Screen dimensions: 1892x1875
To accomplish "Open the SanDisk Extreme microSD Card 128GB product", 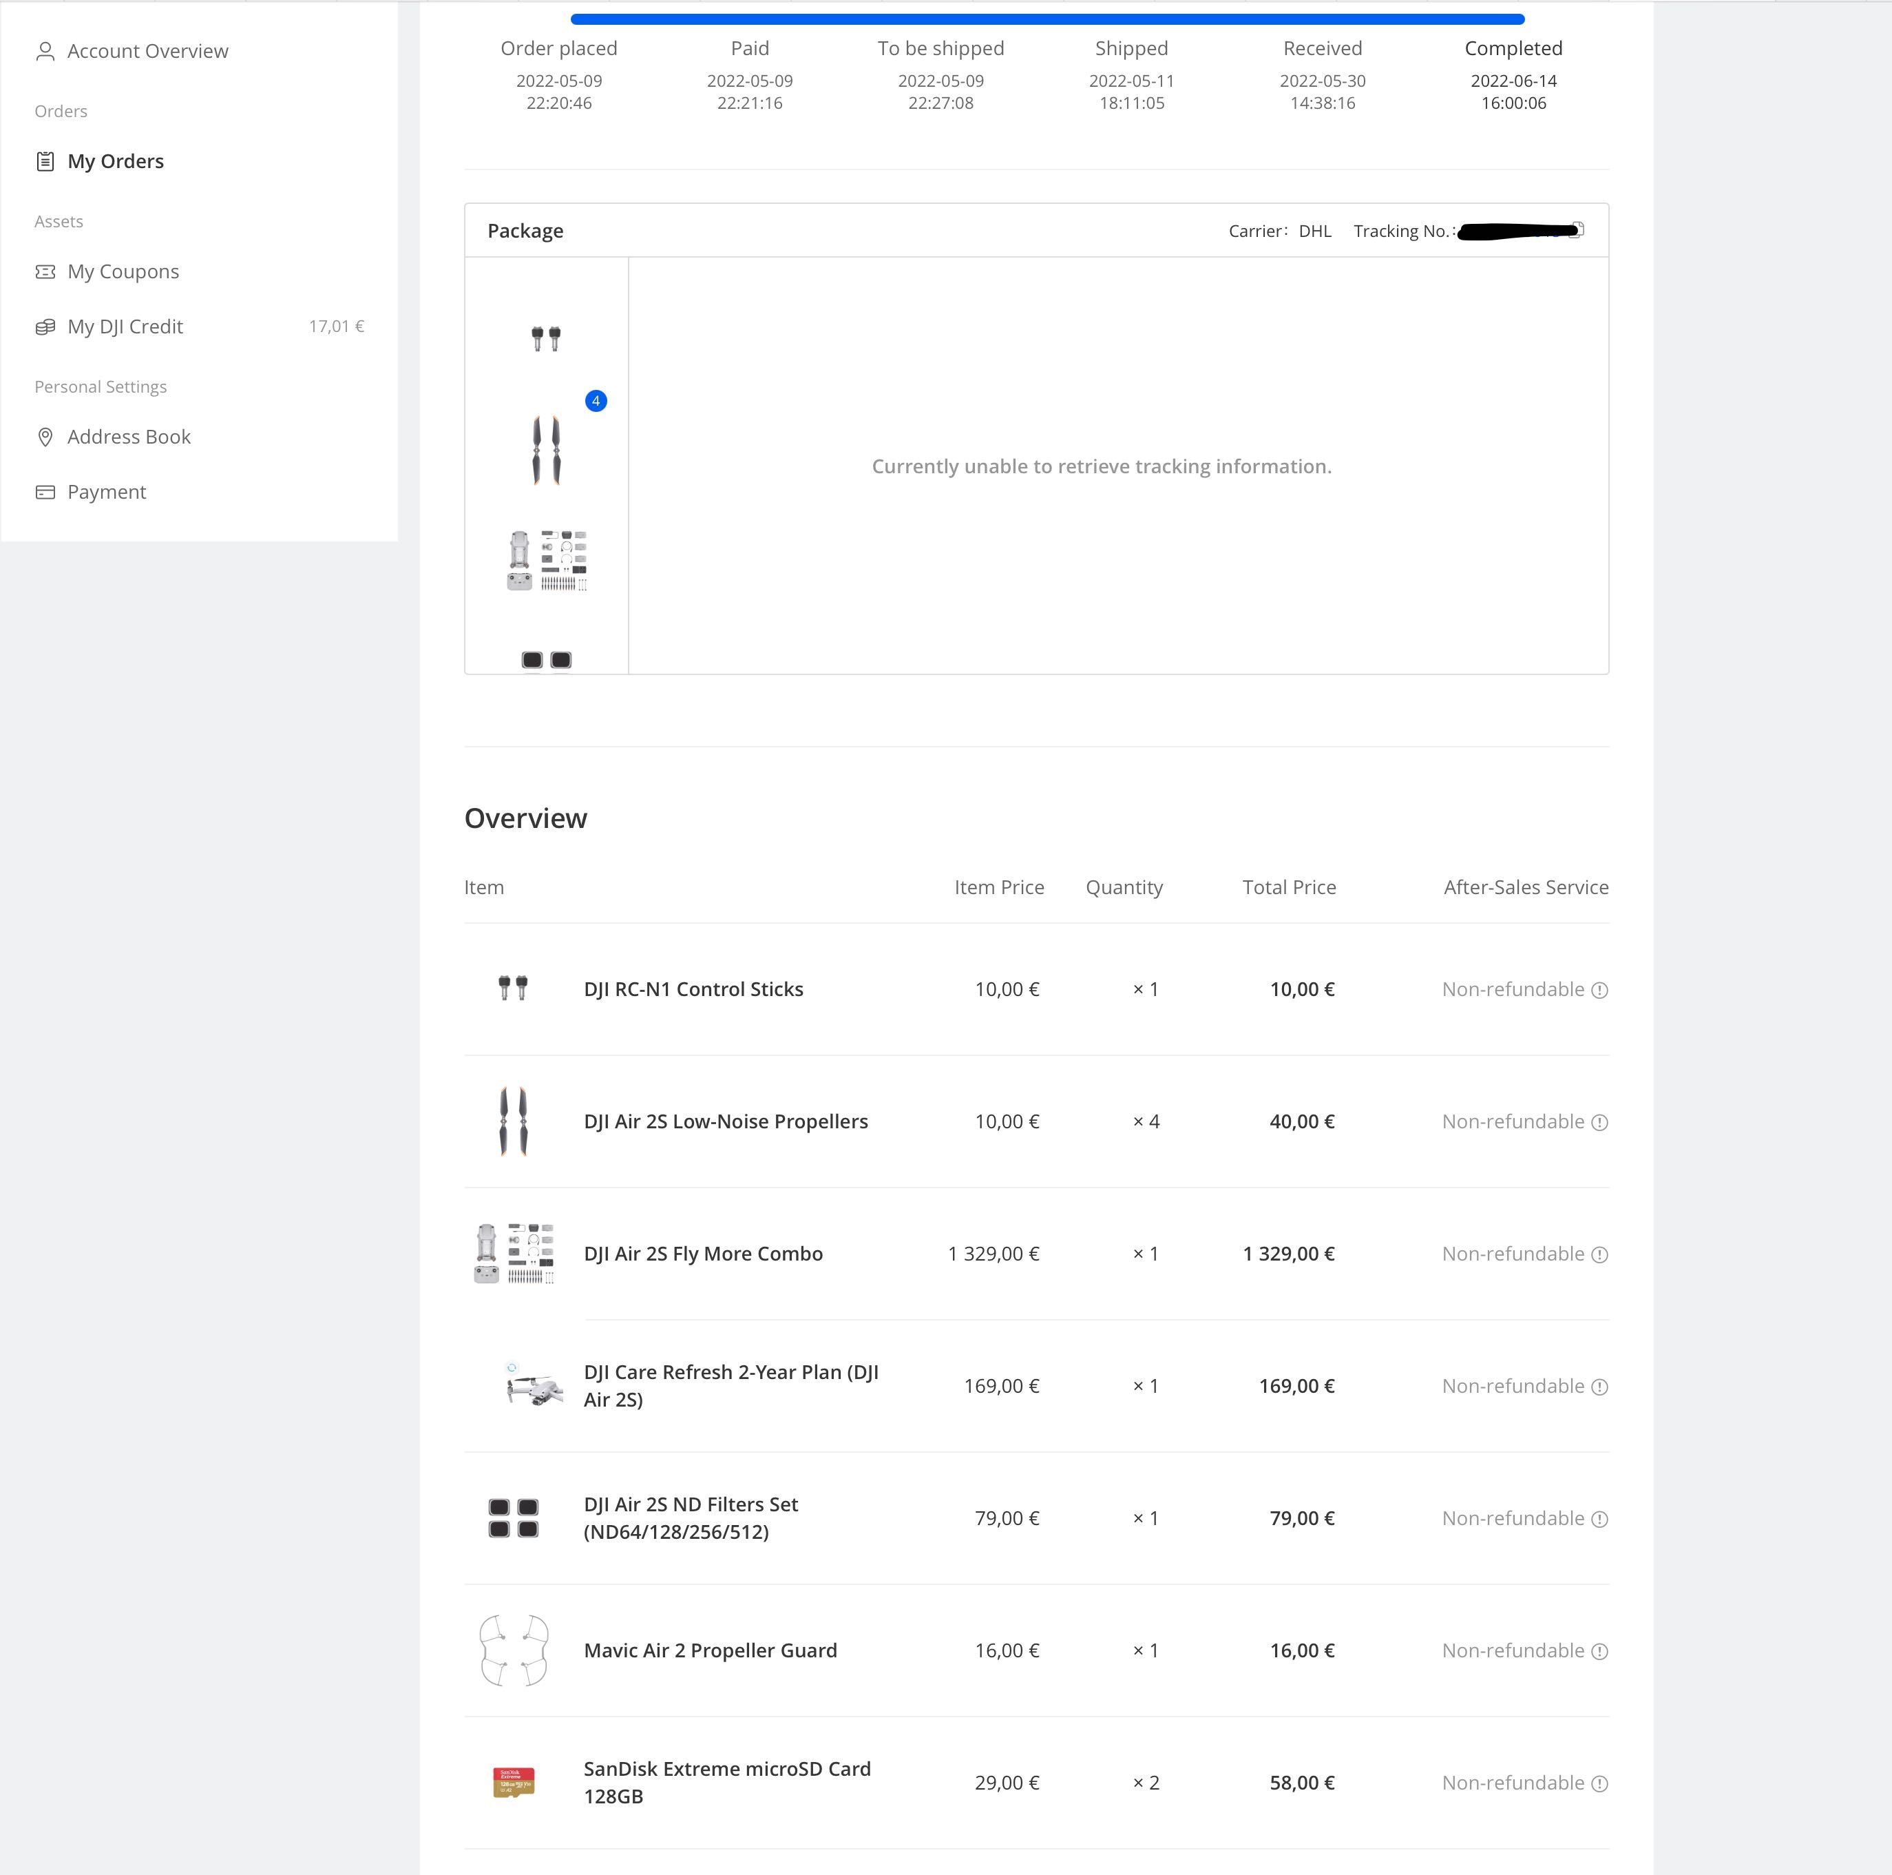I will pos(726,1783).
